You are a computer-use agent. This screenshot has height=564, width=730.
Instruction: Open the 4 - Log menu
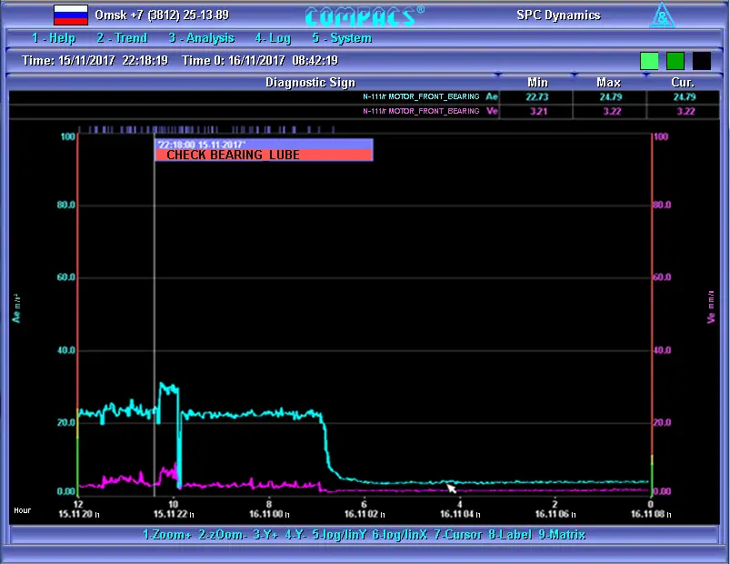(273, 38)
